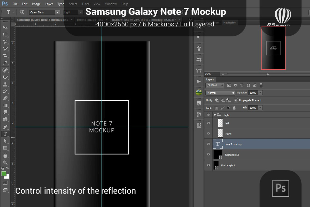Hide the Rectangle 2 layer
This screenshot has height=207, width=310.
(x=208, y=154)
